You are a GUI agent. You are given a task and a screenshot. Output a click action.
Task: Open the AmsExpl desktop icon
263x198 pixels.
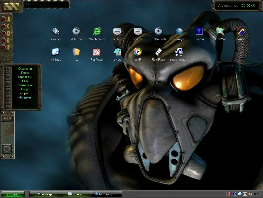(x=56, y=34)
